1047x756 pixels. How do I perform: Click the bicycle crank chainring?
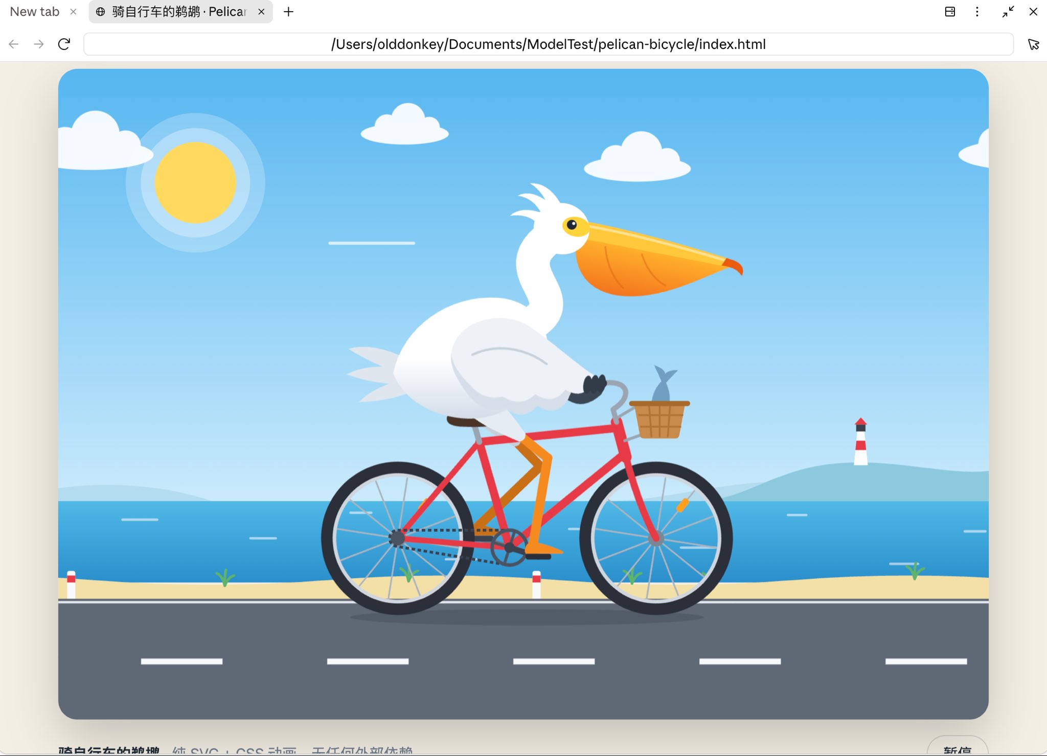click(x=509, y=547)
